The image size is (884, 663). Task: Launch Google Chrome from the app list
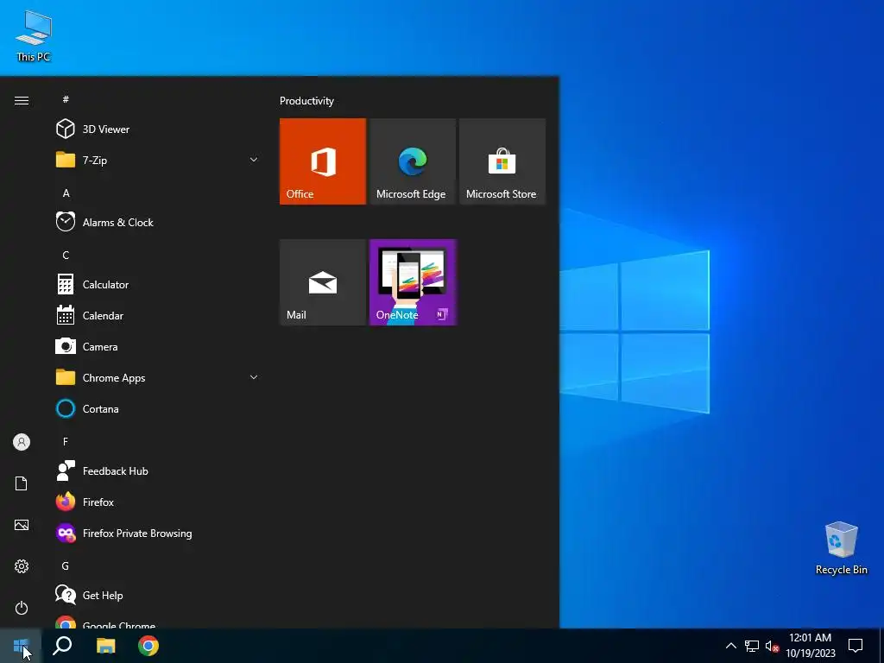(158, 622)
